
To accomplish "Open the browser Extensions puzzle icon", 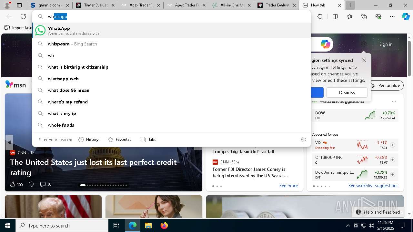I will click(320, 16).
